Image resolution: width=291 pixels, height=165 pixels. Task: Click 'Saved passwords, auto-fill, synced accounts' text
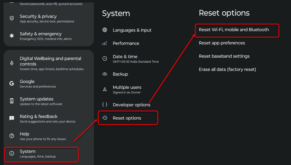point(51,4)
